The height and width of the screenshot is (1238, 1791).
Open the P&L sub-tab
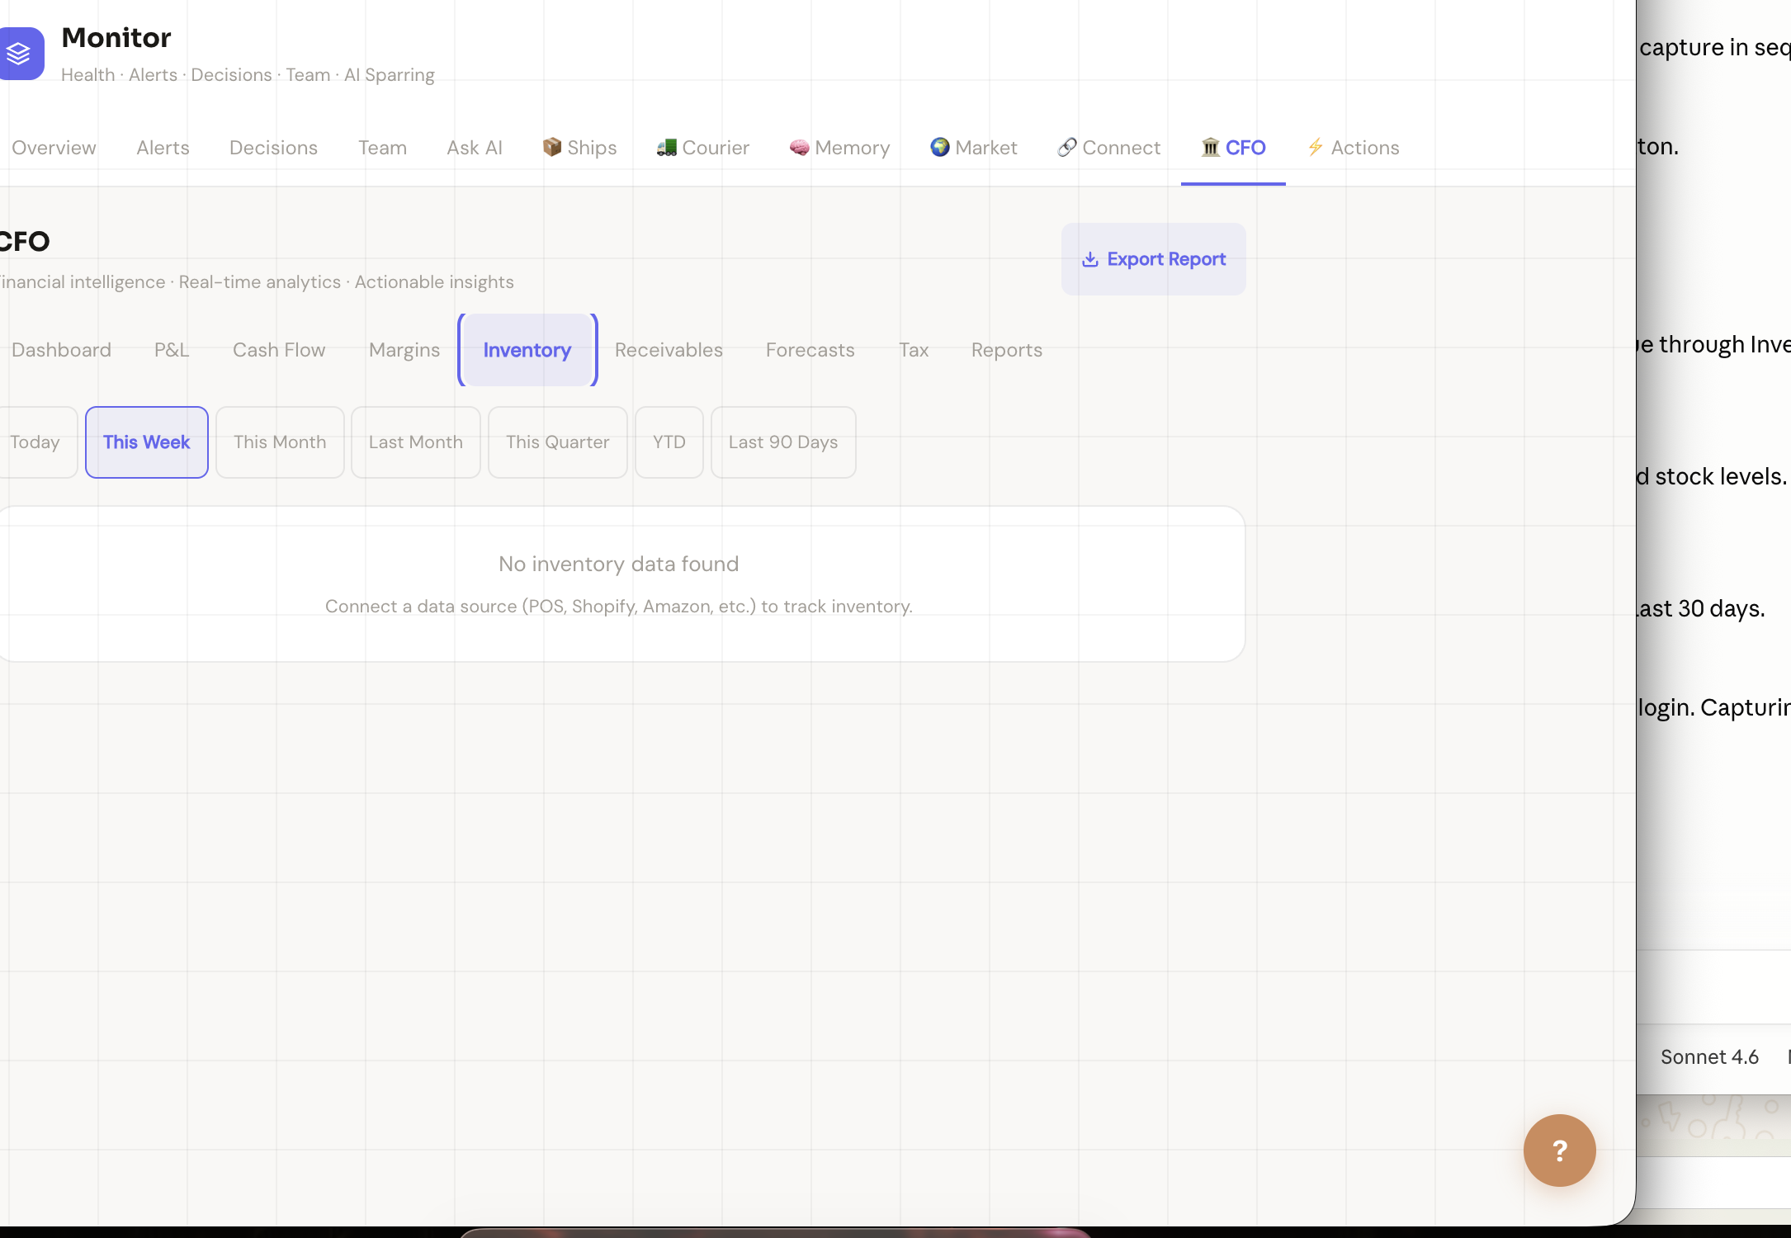172,350
